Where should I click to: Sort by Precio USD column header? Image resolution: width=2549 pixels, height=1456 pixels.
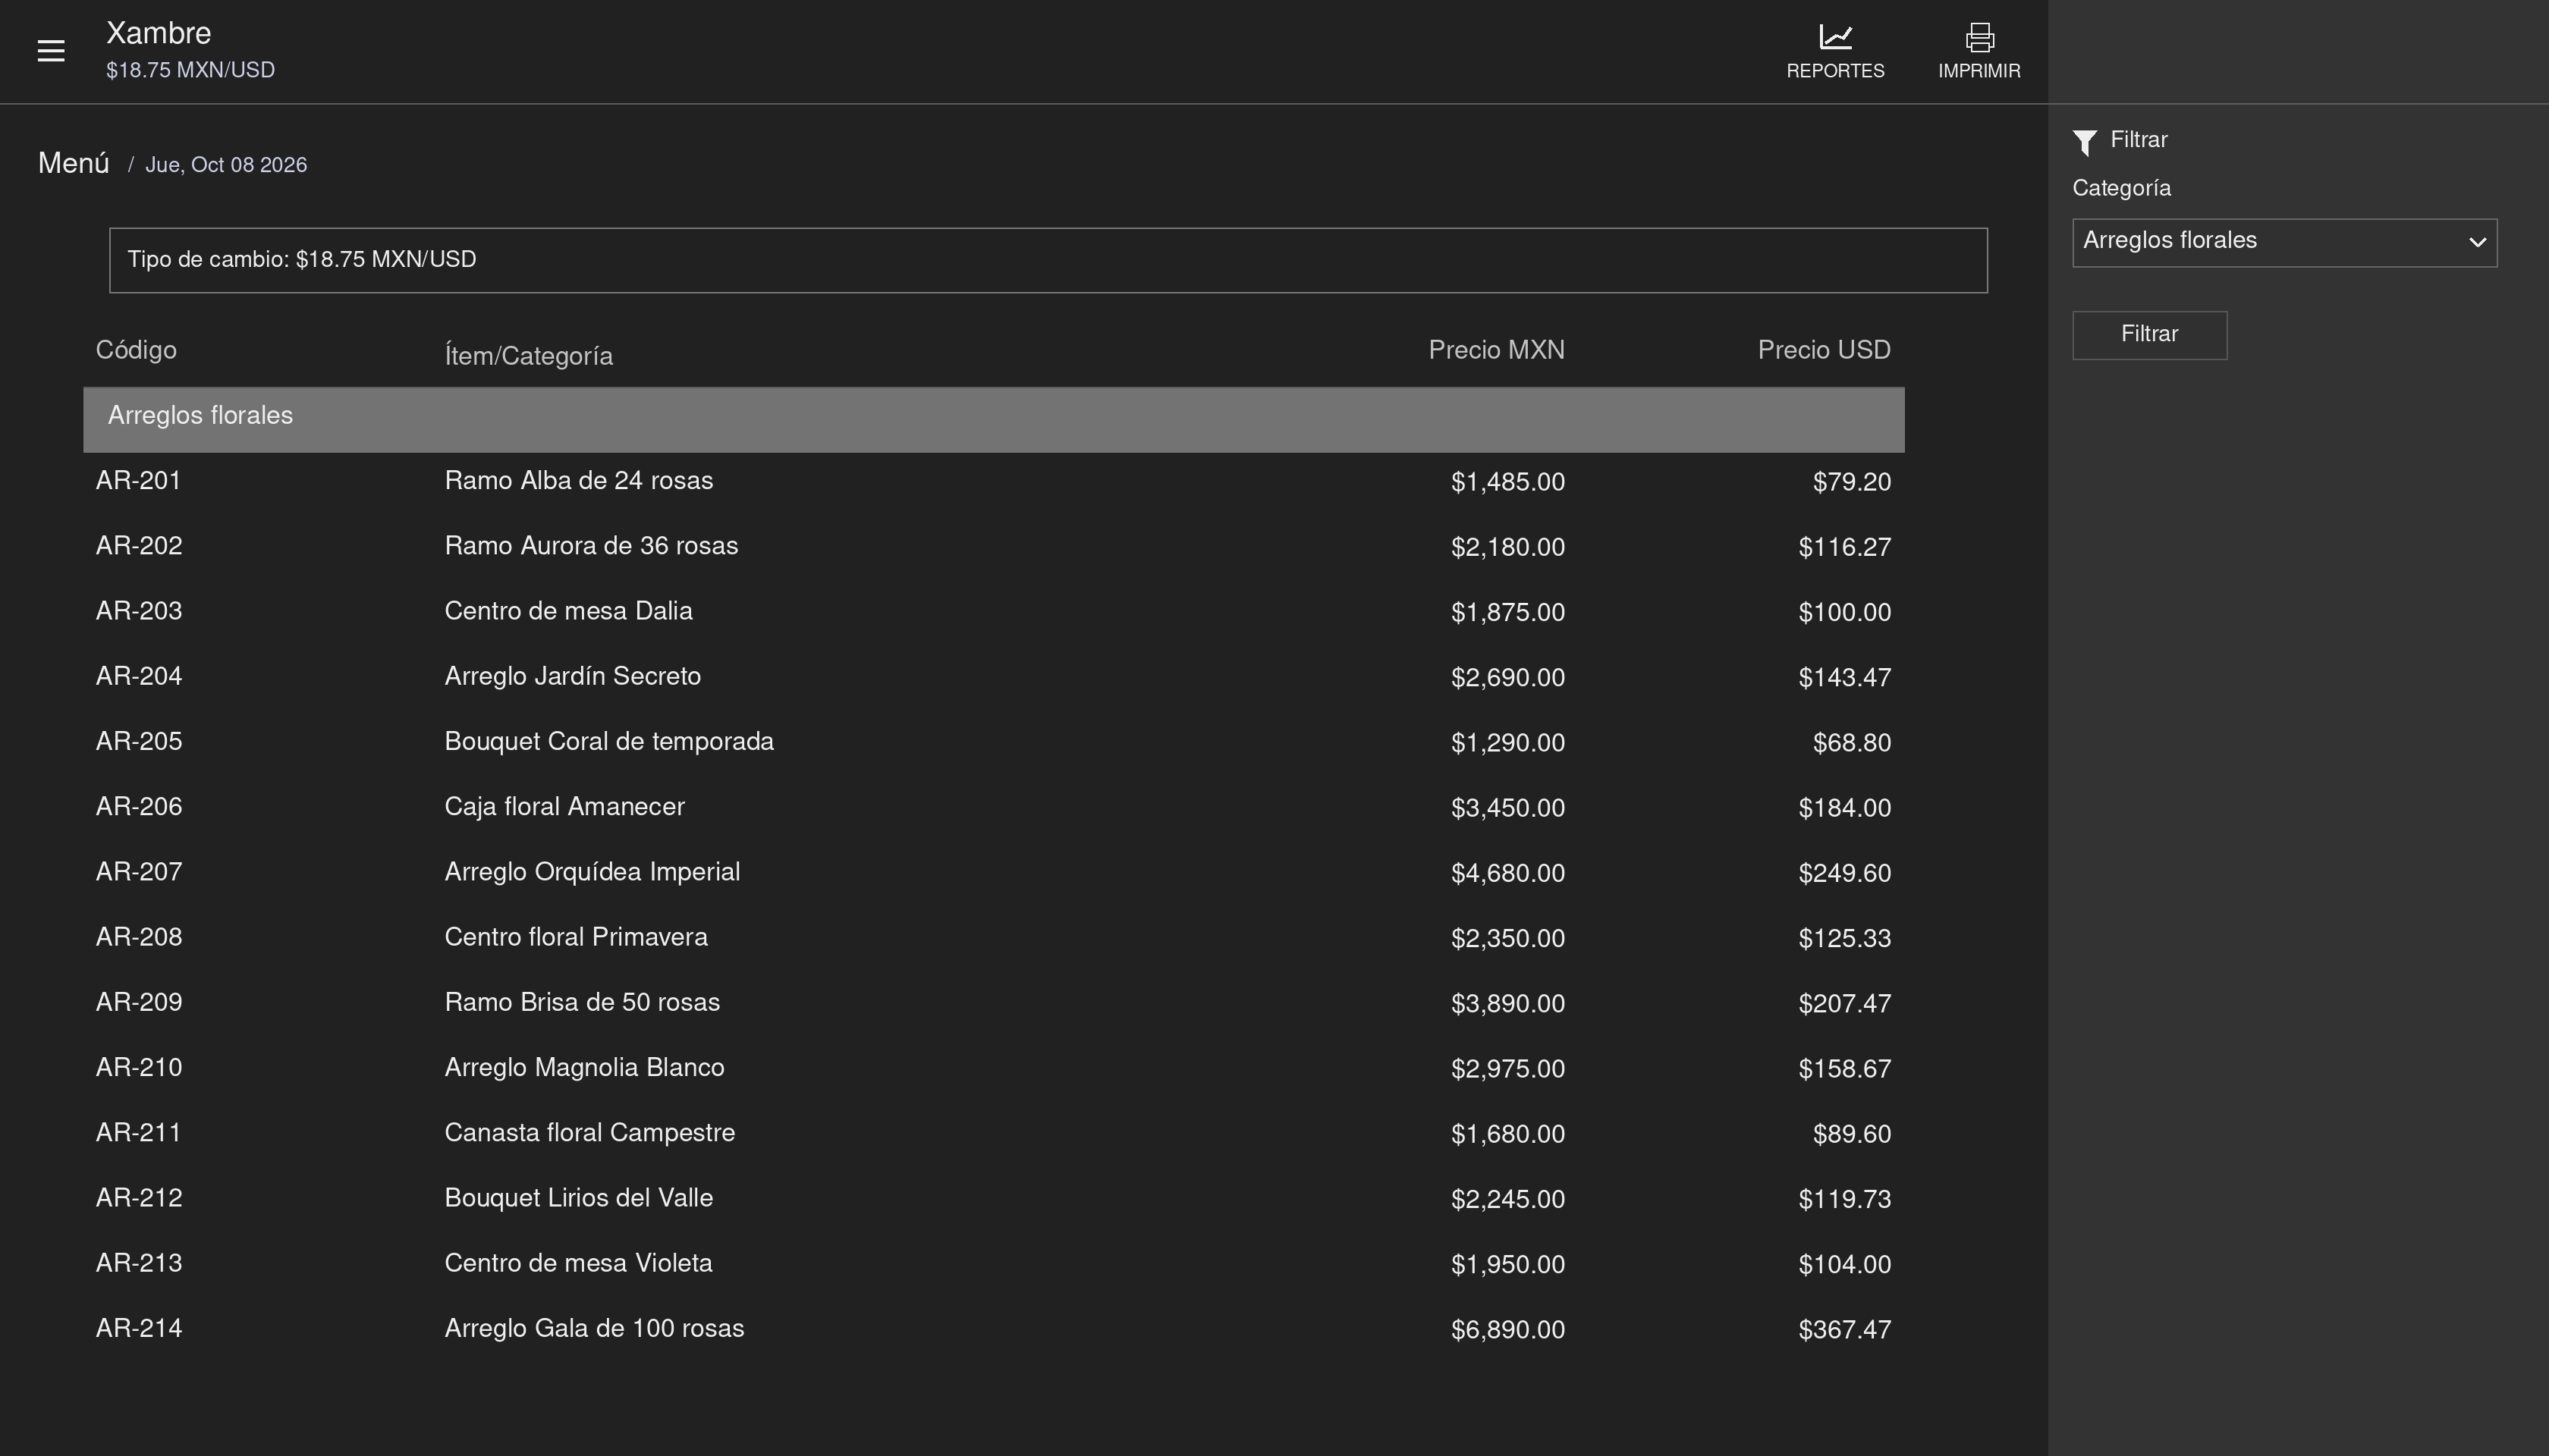[1824, 350]
